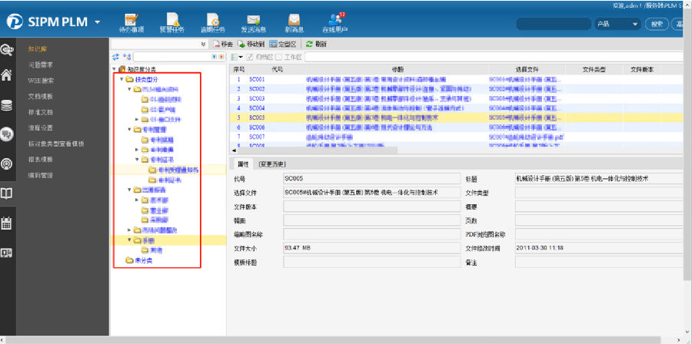Screen dimensions: 692x344
Task: Select the 未分类 folder in tree
Action: pos(144,260)
